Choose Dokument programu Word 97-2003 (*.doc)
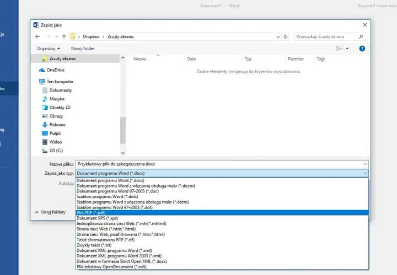This screenshot has width=397, height=275. pyautogui.click(x=222, y=191)
